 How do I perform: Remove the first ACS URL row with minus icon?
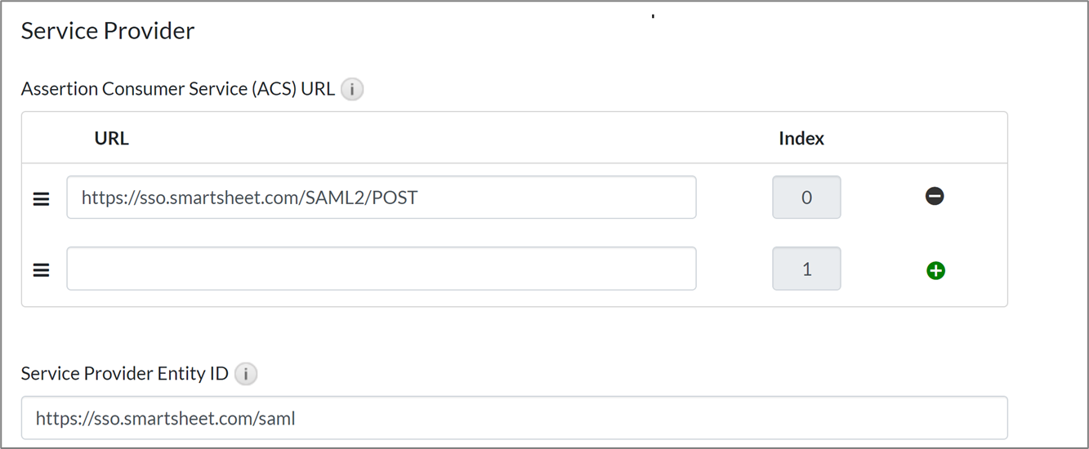pos(935,196)
